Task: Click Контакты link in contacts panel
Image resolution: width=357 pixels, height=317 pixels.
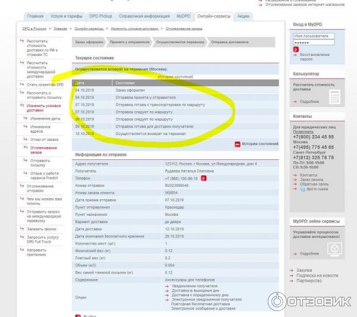Action: [x=308, y=175]
